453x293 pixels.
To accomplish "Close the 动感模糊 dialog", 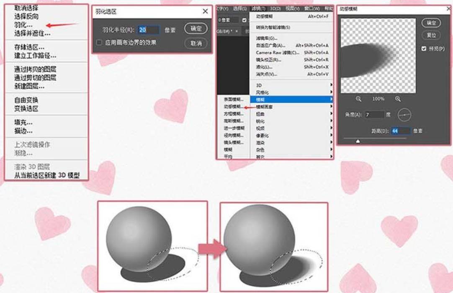I will 449,8.
